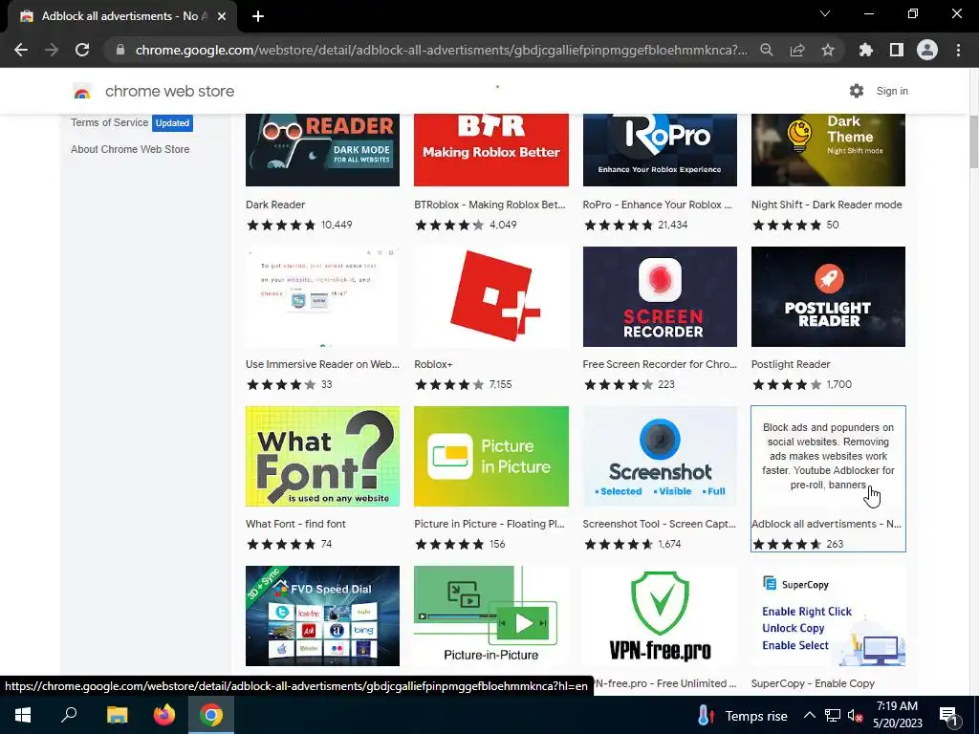
Task: Open the taskbar clock and date
Action: click(897, 715)
